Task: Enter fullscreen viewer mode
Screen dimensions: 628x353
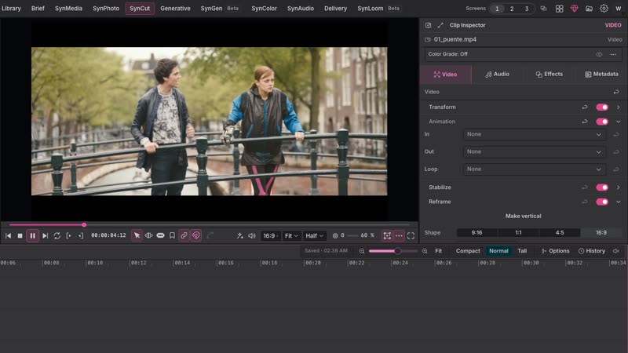Action: [x=411, y=236]
